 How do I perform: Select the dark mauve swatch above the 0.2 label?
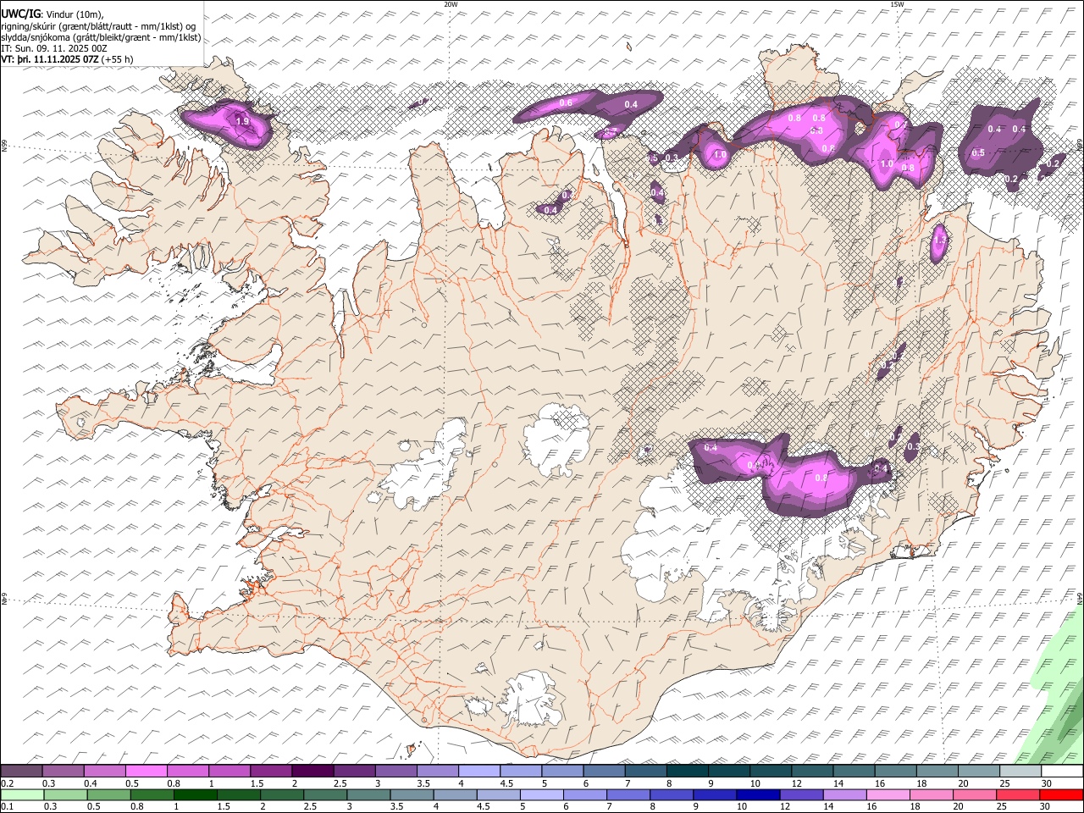click(21, 771)
